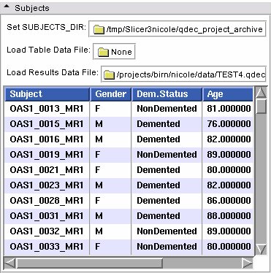The image size is (271, 273).
Task: Click age 80.000000 in OAS1_0033_MR1 row
Action: 228,247
